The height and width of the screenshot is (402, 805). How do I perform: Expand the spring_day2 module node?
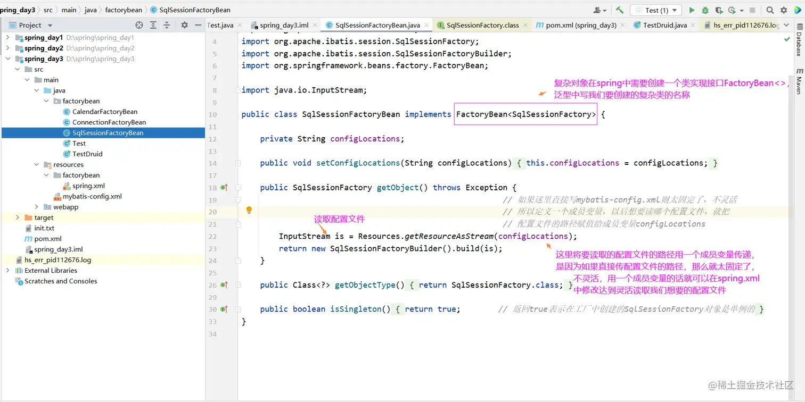click(7, 48)
